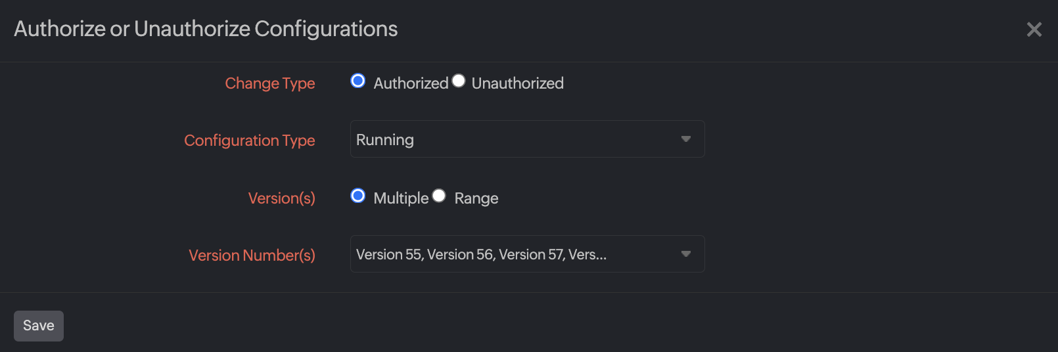The image size is (1058, 352).
Task: Click the Multiple option text
Action: [401, 198]
